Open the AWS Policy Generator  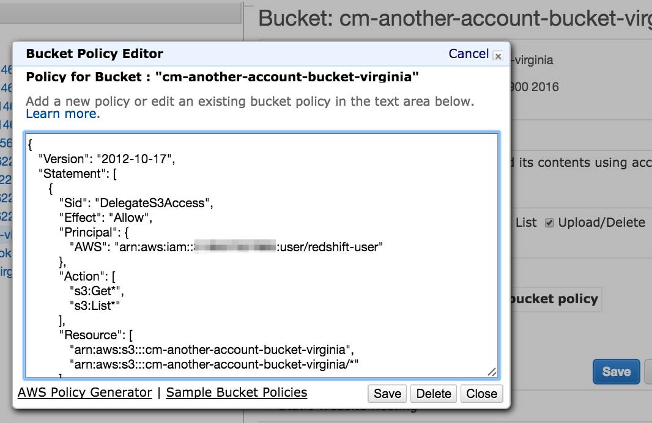pyautogui.click(x=84, y=392)
